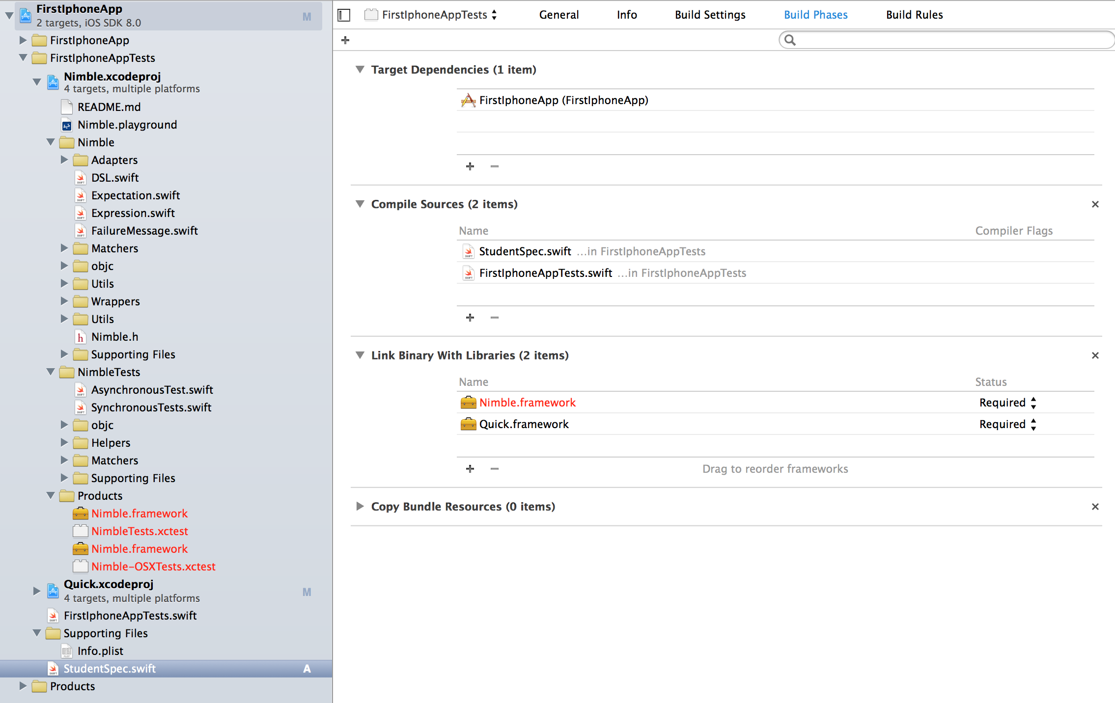Change Nimble.framework Required status stepper
The height and width of the screenshot is (703, 1115).
pyautogui.click(x=1033, y=403)
